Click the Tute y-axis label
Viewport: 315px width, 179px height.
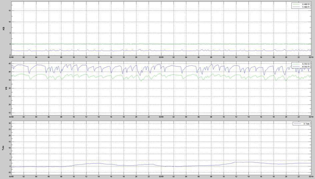pyautogui.click(x=3, y=148)
